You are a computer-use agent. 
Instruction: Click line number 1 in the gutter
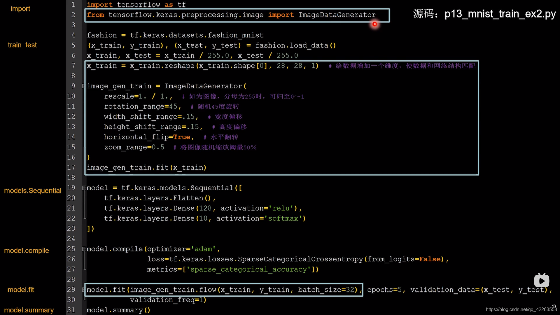click(73, 5)
